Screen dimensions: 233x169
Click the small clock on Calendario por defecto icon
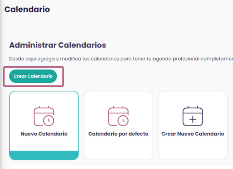coord(123,121)
